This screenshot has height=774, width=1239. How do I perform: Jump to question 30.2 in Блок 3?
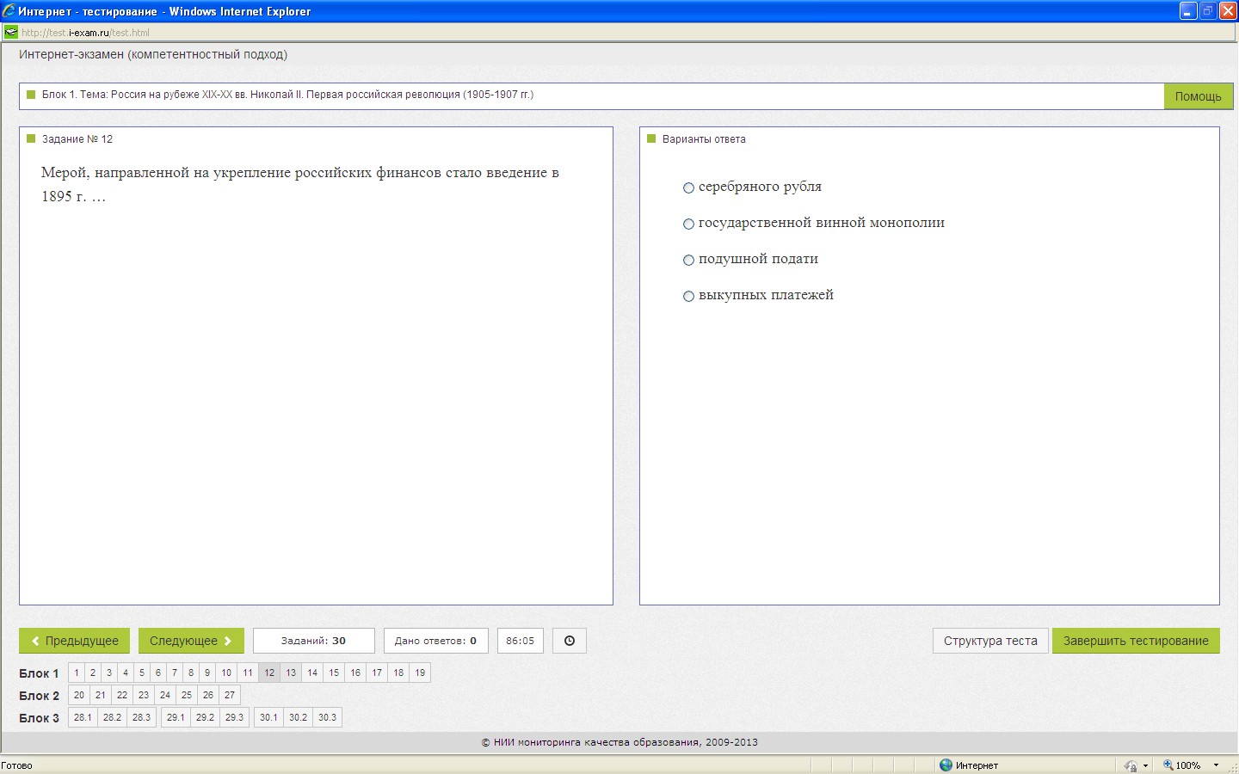298,717
